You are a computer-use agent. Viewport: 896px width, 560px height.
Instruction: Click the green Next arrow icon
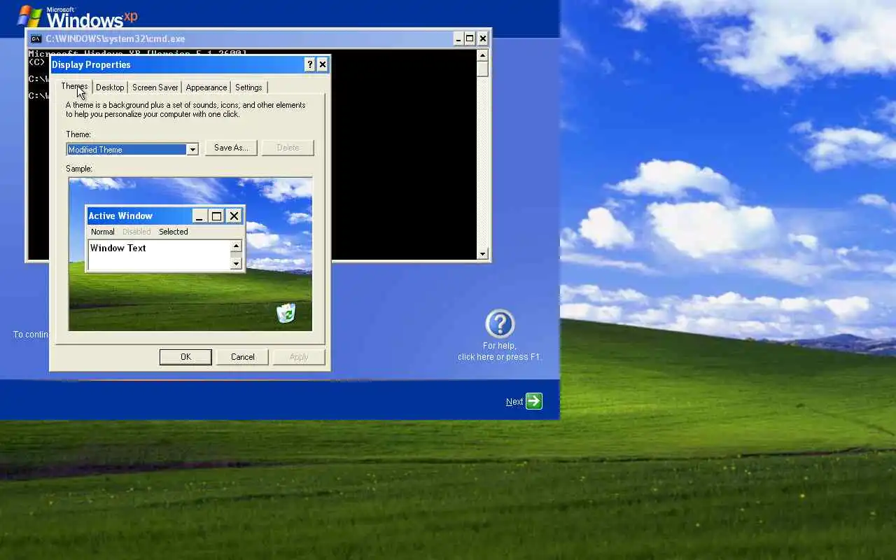click(x=534, y=401)
